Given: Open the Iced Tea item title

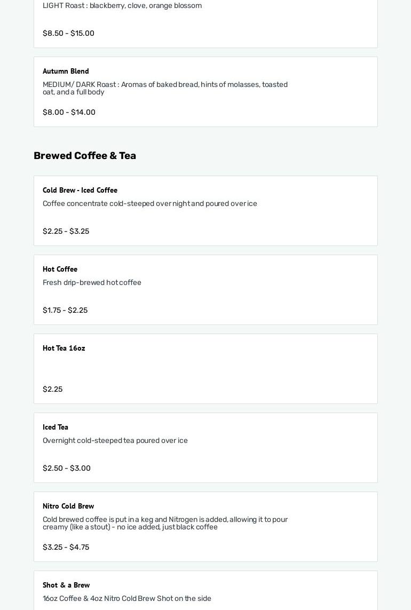Looking at the screenshot, I should (x=56, y=427).
